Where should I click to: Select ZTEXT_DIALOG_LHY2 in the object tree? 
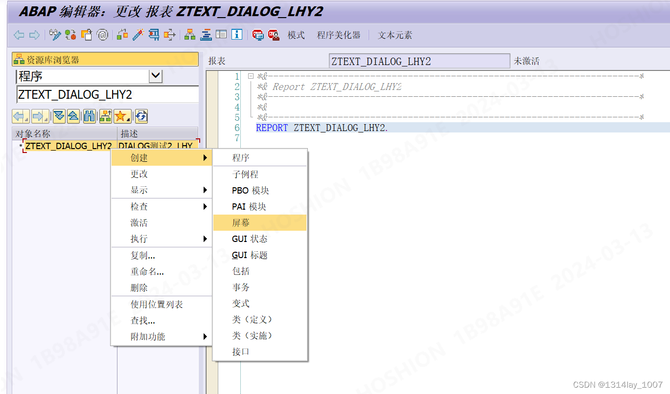[68, 146]
